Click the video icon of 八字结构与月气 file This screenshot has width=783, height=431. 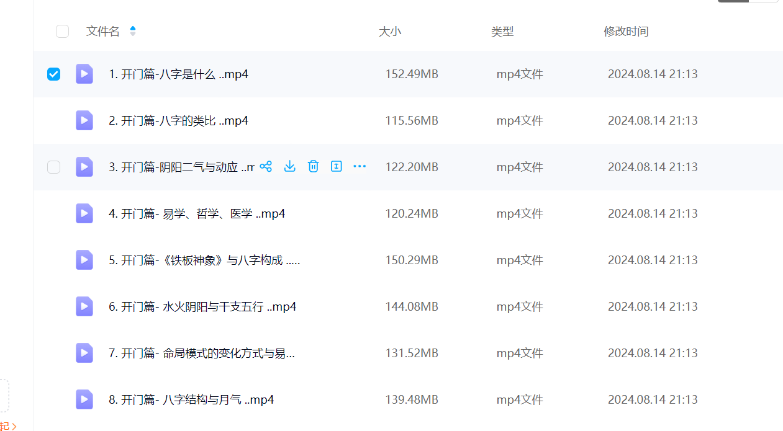click(x=84, y=399)
